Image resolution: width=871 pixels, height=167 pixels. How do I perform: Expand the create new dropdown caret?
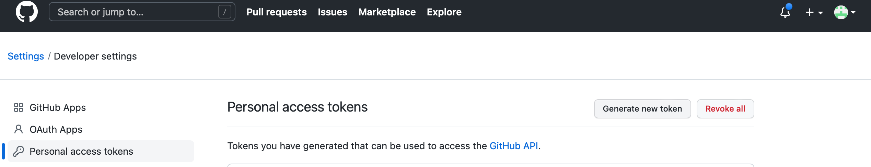821,13
